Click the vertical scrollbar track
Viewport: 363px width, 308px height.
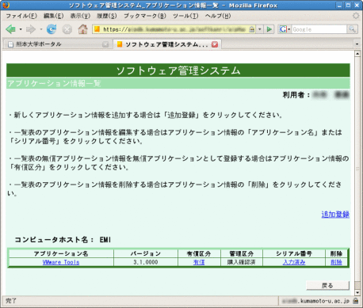click(357, 169)
